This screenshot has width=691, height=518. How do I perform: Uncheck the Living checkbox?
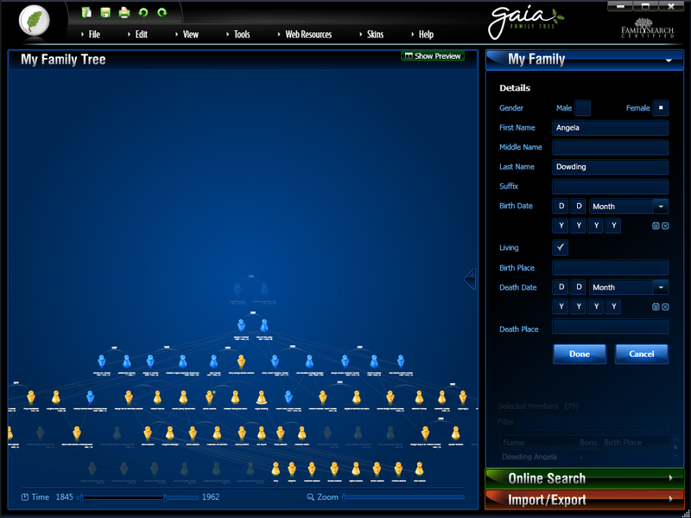coord(560,247)
